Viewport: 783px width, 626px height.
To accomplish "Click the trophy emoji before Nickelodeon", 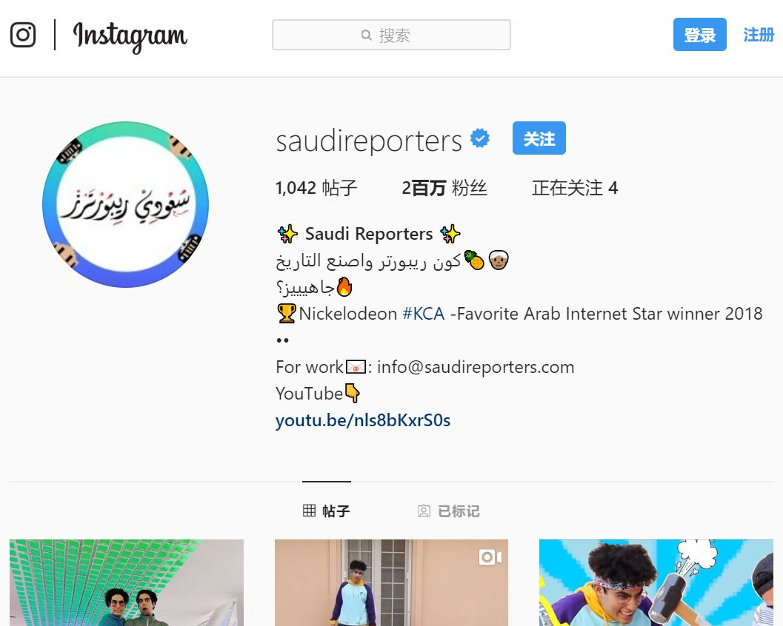I will click(287, 314).
